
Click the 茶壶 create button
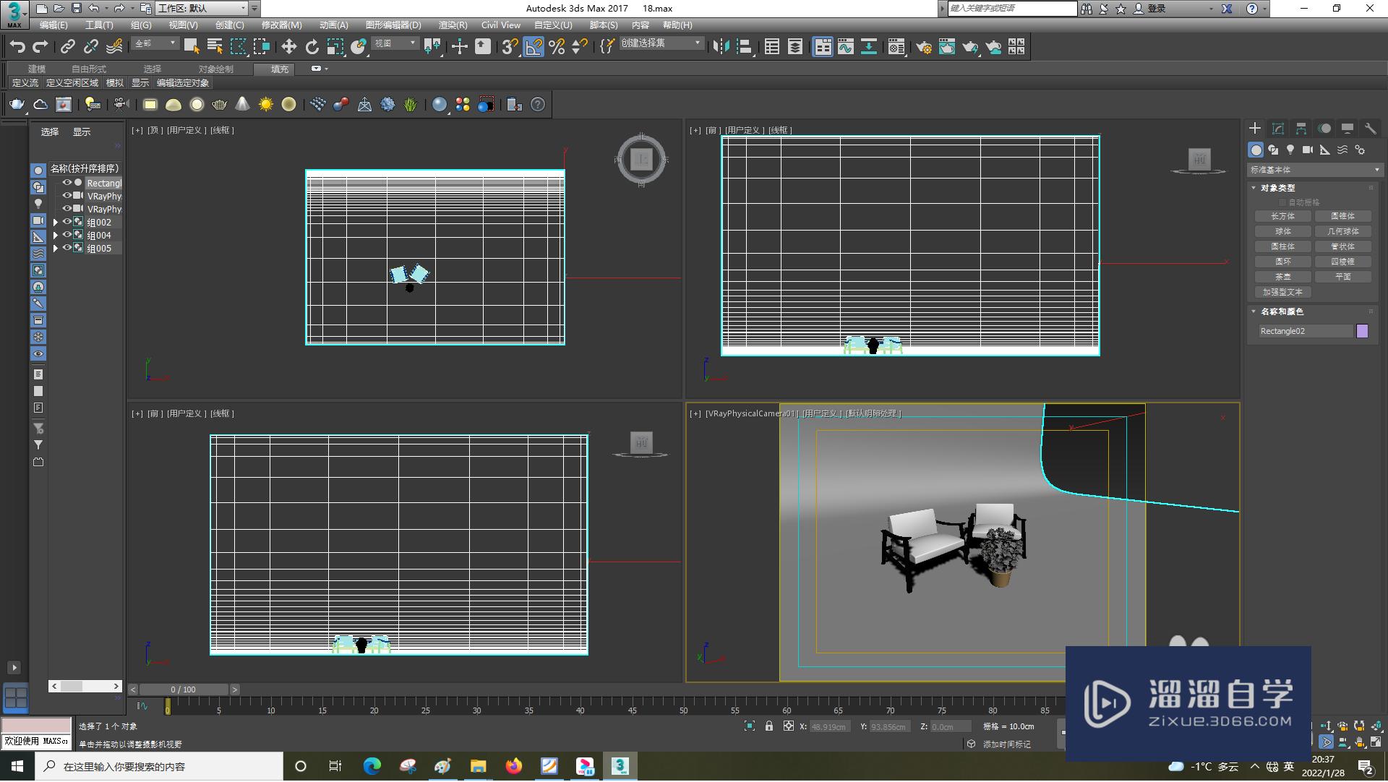click(1282, 277)
